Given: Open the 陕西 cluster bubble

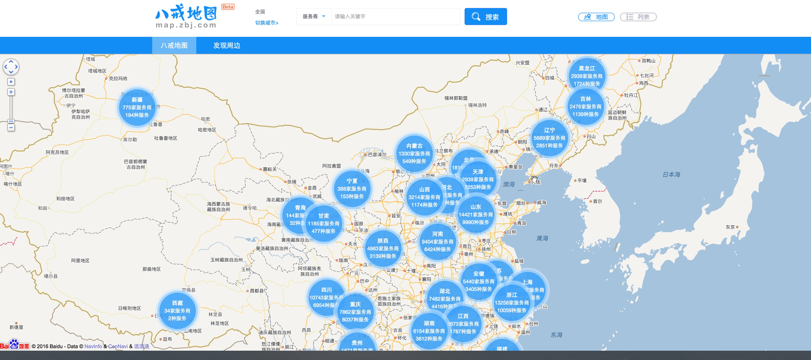Looking at the screenshot, I should (383, 249).
